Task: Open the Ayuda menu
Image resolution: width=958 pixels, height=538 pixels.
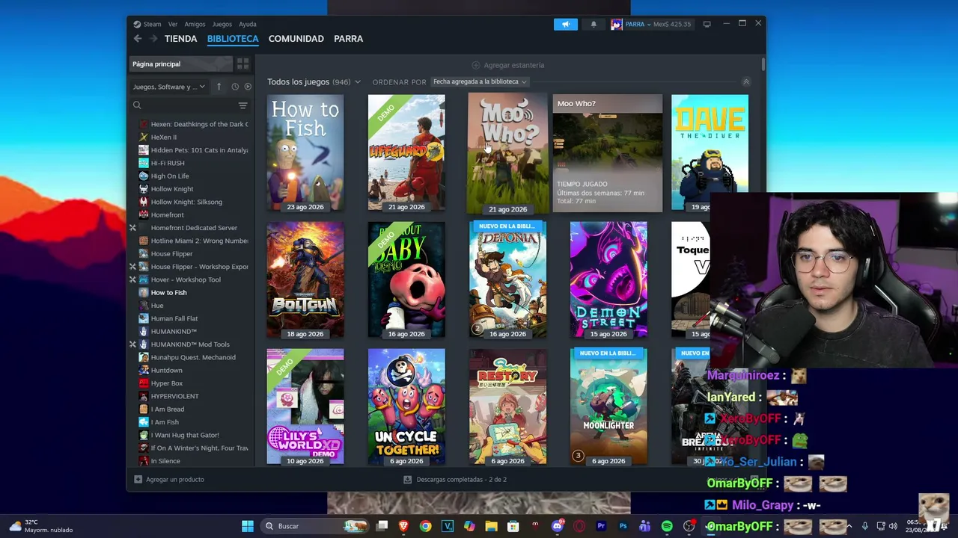Action: 248,24
